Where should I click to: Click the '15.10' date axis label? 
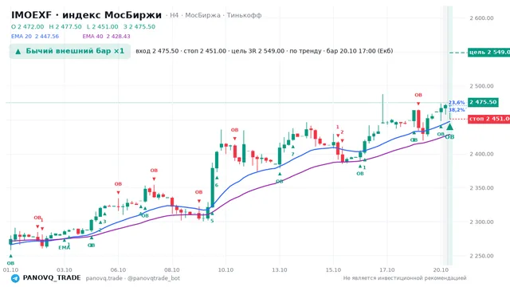click(333, 270)
